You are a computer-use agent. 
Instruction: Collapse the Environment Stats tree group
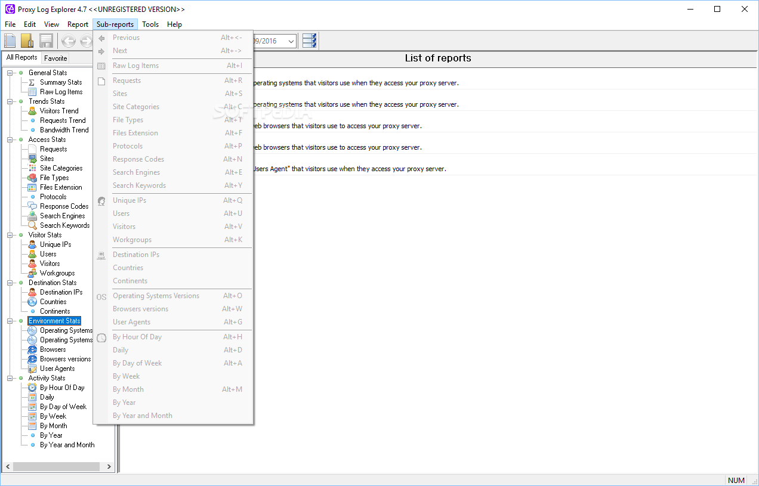[x=10, y=321]
